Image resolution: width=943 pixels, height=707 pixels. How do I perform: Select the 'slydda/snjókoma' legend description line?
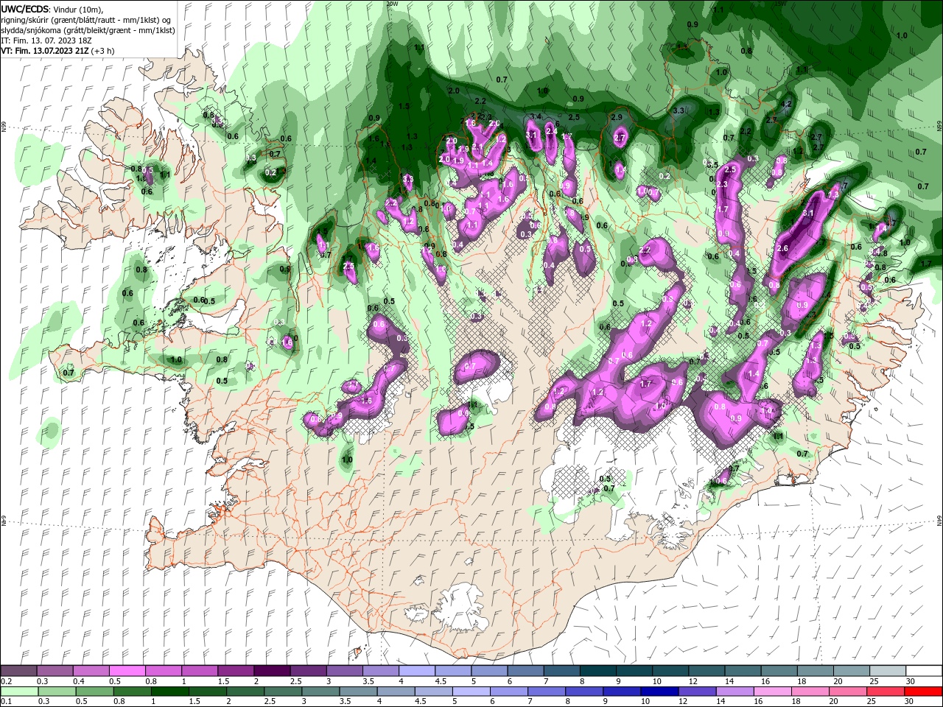pos(86,30)
